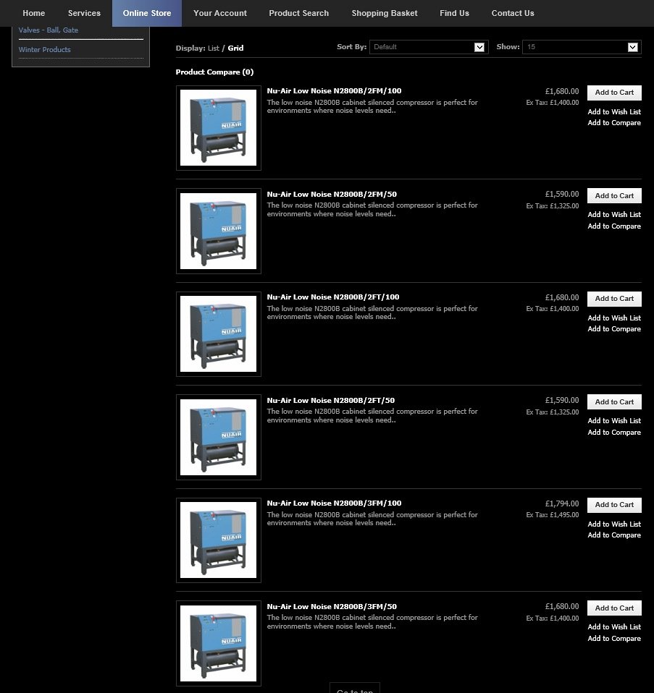Switch product display to List view
The height and width of the screenshot is (693, 654).
[213, 48]
